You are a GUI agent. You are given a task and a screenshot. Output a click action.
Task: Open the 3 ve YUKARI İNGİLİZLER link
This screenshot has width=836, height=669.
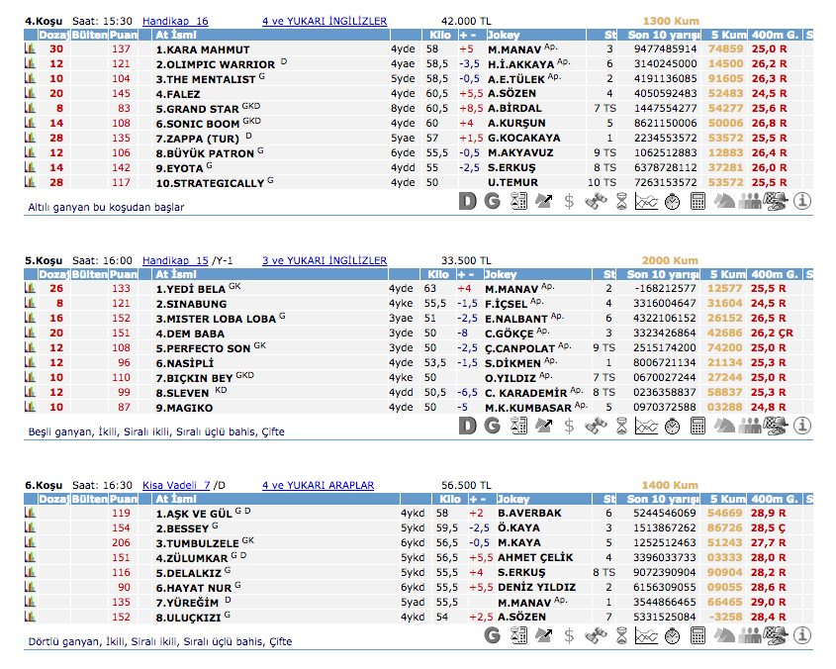(324, 260)
